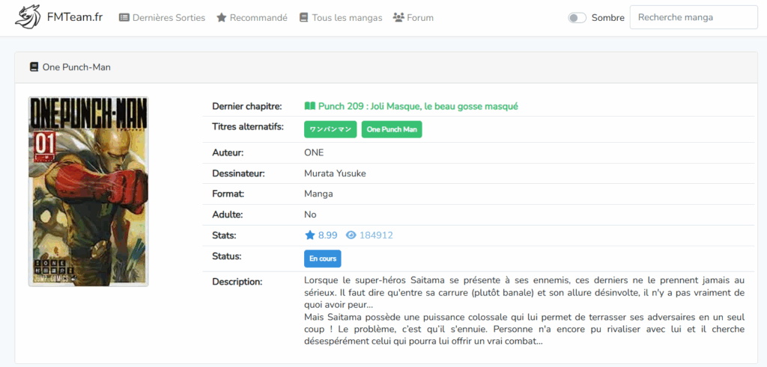767x367 pixels.
Task: Click the view count 184912
Action: 376,235
